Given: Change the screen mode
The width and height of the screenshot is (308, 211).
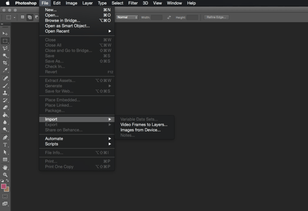Looking at the screenshot, I should point(5,204).
